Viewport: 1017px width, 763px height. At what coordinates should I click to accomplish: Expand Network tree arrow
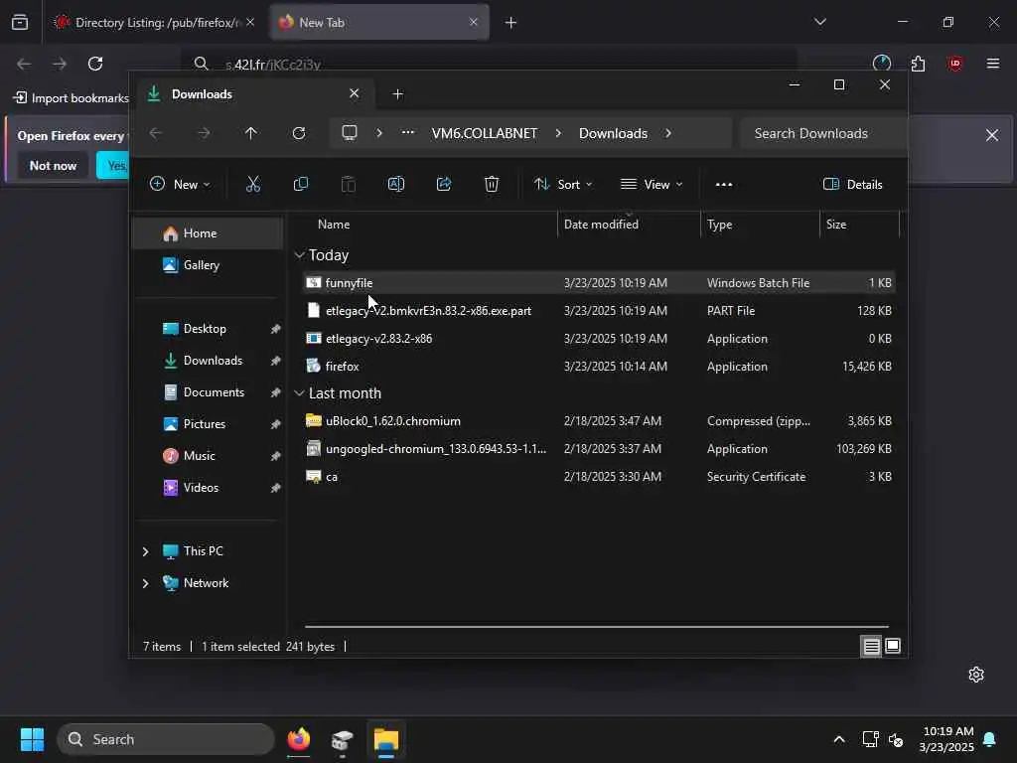[145, 582]
